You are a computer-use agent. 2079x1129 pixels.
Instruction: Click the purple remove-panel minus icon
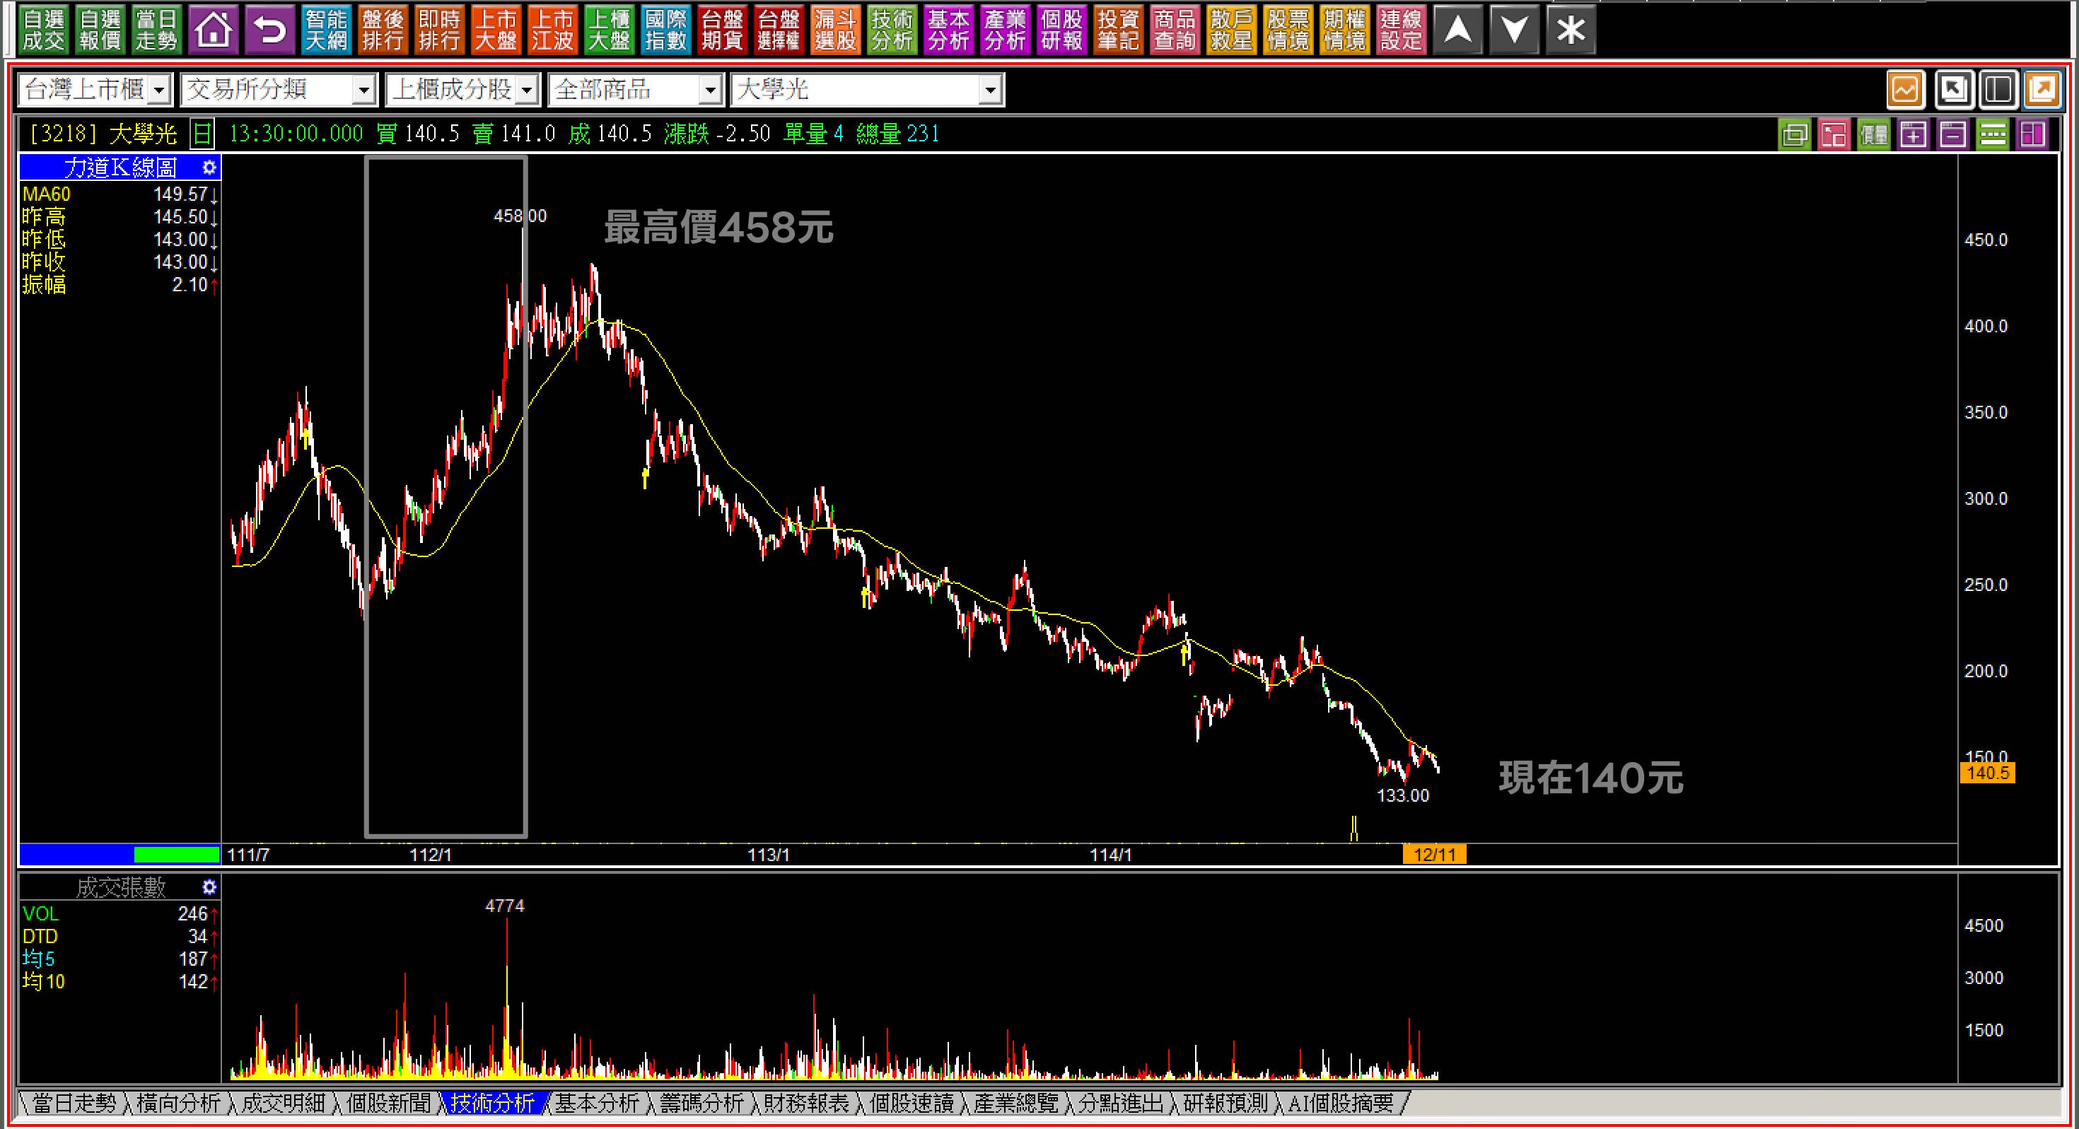[1953, 135]
